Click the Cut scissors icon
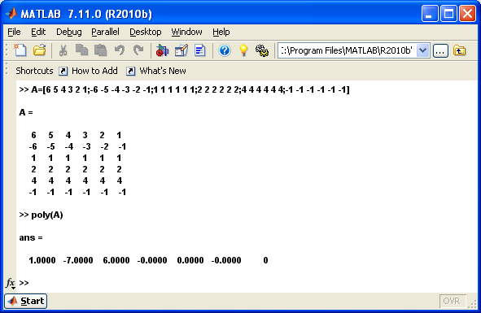Viewport: 481px width, 313px height. [x=63, y=50]
